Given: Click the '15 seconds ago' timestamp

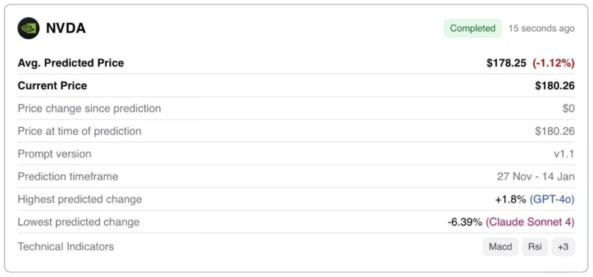Looking at the screenshot, I should (541, 28).
